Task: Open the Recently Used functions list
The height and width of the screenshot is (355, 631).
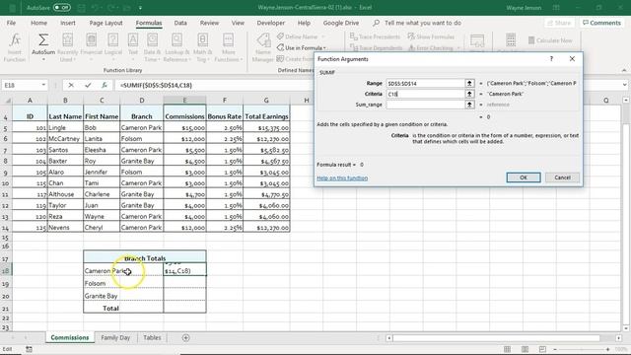Action: [x=67, y=47]
